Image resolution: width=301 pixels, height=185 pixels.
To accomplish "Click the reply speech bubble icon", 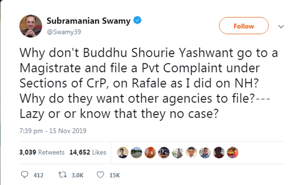I will (24, 175).
